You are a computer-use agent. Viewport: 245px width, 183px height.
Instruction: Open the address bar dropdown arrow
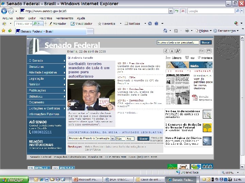pyautogui.click(x=170, y=11)
